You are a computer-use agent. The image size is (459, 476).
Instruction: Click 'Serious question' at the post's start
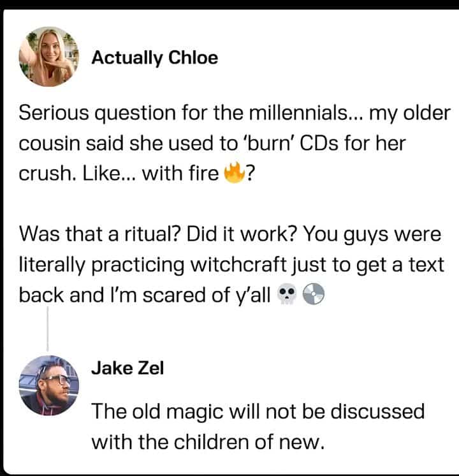click(98, 113)
